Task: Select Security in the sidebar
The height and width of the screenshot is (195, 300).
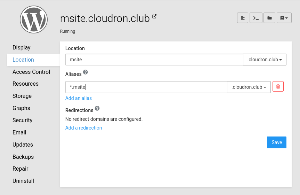Action: coord(22,120)
